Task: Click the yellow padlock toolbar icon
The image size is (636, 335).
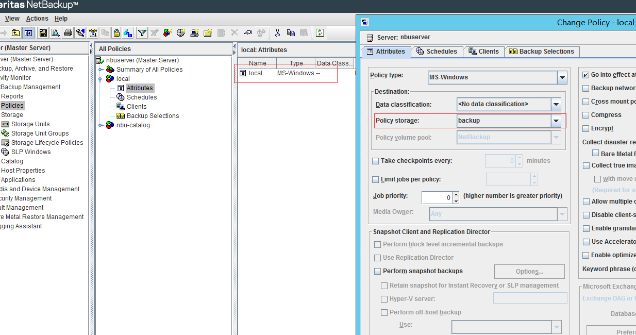Action: pos(116,33)
